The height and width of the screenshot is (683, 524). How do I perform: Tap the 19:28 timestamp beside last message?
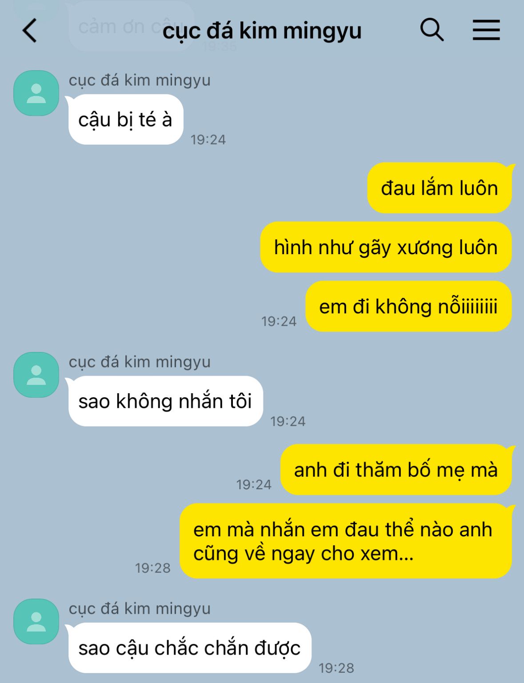(x=336, y=668)
